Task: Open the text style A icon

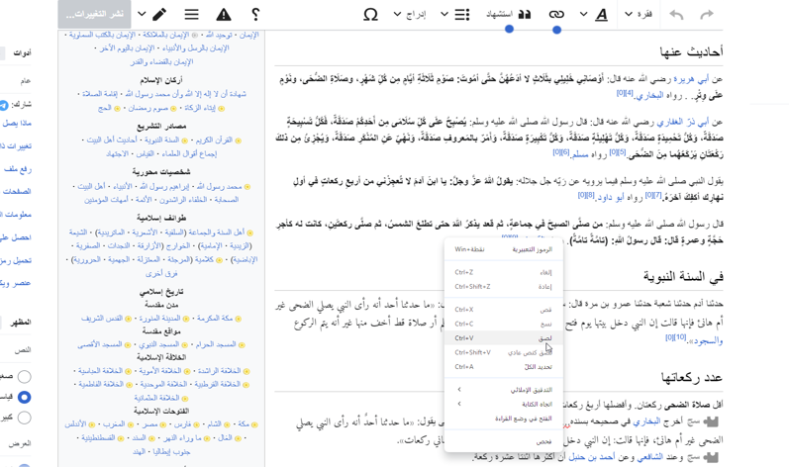Action: tap(601, 15)
